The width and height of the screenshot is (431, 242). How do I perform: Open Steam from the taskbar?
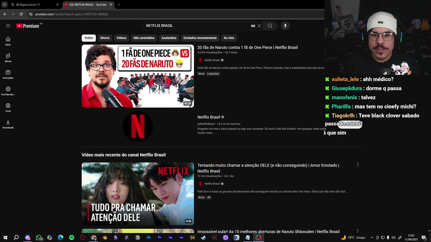(x=203, y=238)
